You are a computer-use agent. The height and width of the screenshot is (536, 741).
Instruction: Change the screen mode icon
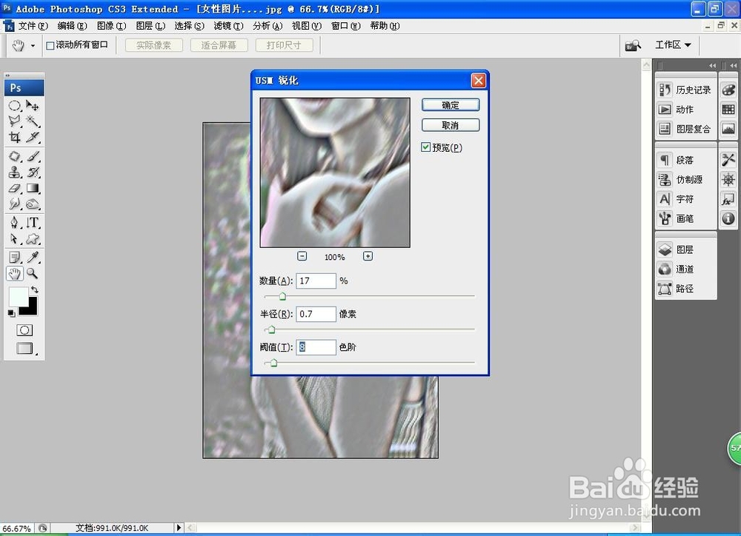point(24,349)
